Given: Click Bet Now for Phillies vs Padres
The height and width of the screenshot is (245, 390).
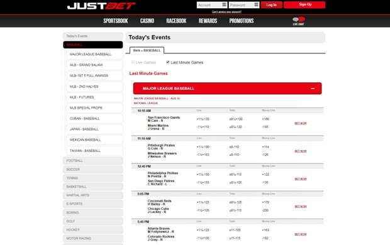Looking at the screenshot, I should click(x=301, y=179).
